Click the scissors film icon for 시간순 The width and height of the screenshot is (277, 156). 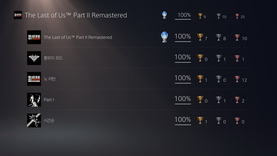coord(34,121)
